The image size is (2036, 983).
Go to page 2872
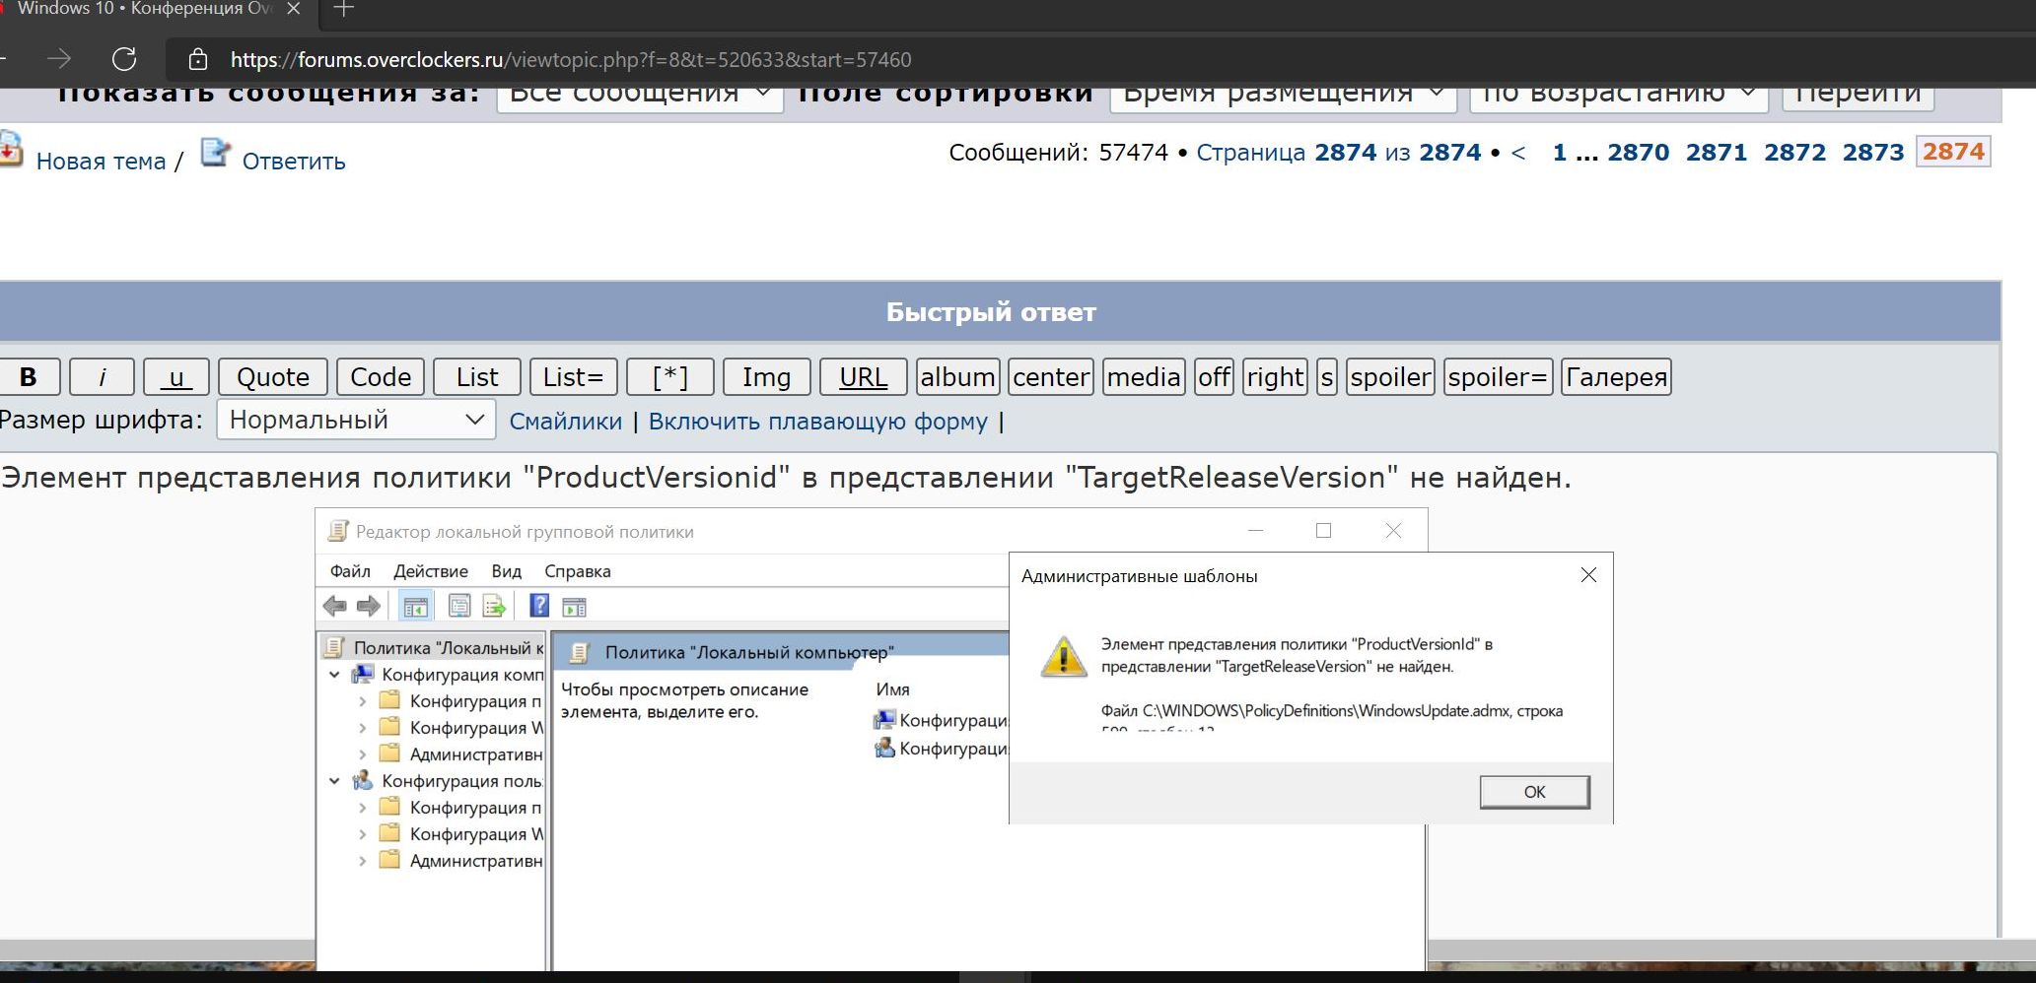coord(1795,153)
